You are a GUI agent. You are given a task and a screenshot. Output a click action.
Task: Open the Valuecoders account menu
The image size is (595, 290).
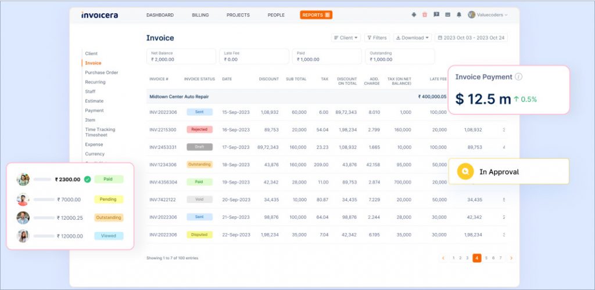click(488, 14)
